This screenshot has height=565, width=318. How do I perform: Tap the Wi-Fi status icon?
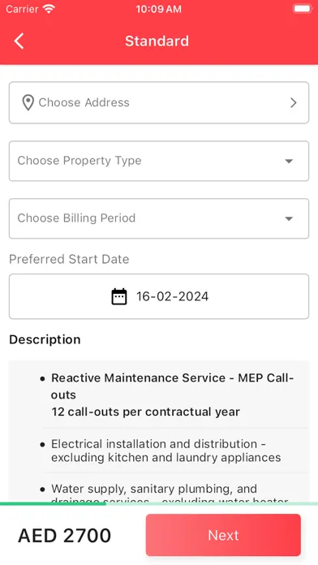48,9
